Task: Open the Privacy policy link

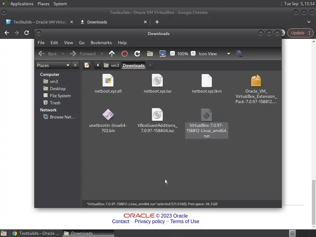Action: pos(150,222)
